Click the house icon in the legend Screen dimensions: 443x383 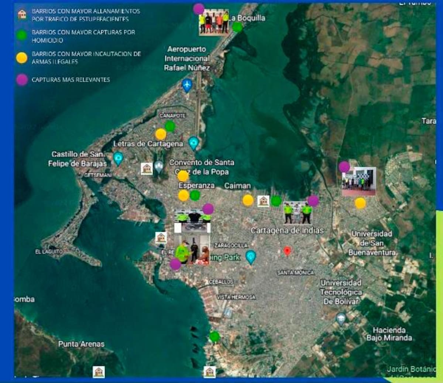click(x=22, y=14)
